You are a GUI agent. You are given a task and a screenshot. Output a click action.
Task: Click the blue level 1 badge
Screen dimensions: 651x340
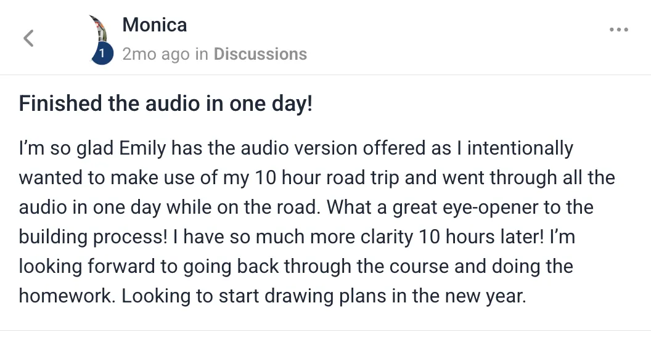click(x=102, y=55)
